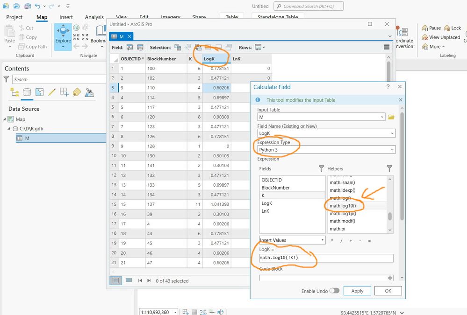
Task: Click the Switch Selection icon in table toolbar
Action: click(x=198, y=47)
